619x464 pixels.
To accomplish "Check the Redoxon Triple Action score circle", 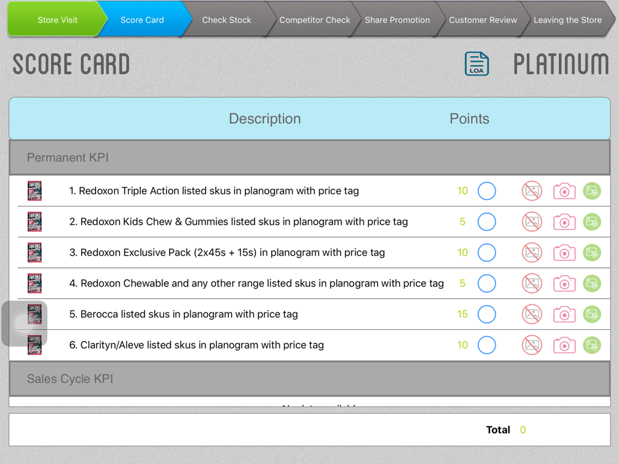I will [x=487, y=191].
